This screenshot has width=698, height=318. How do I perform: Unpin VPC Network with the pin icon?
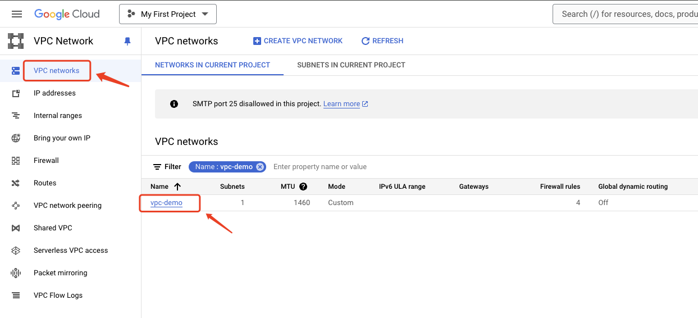coord(127,41)
